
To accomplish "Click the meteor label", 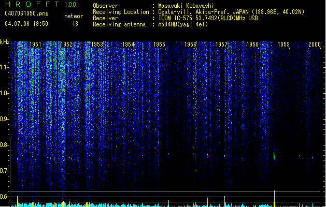I will (74, 16).
